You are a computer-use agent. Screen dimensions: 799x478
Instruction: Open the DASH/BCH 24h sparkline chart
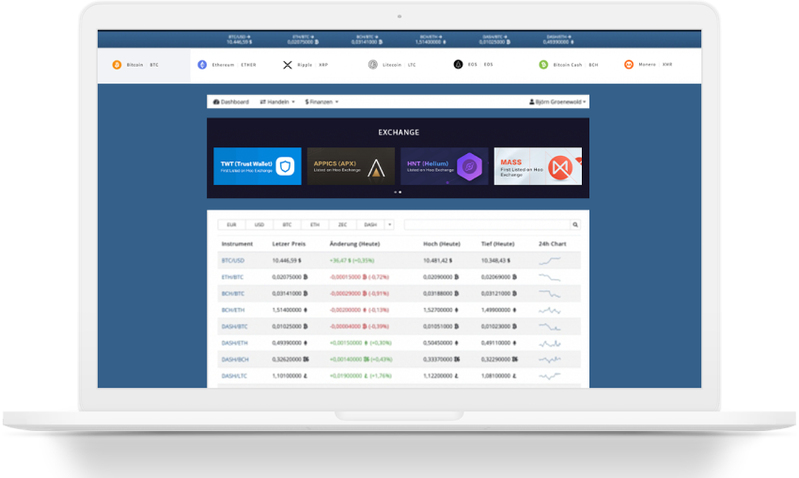(550, 360)
